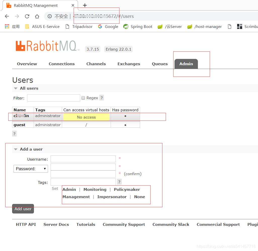Open the Tags help question mark
258x251 pixels.
pos(119,182)
